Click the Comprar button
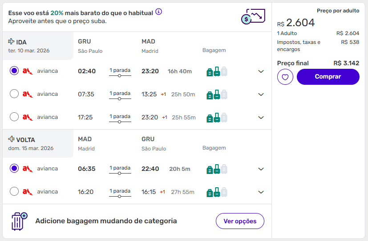The image size is (368, 241). point(328,77)
